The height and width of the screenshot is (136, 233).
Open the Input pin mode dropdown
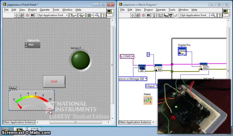coord(156,86)
